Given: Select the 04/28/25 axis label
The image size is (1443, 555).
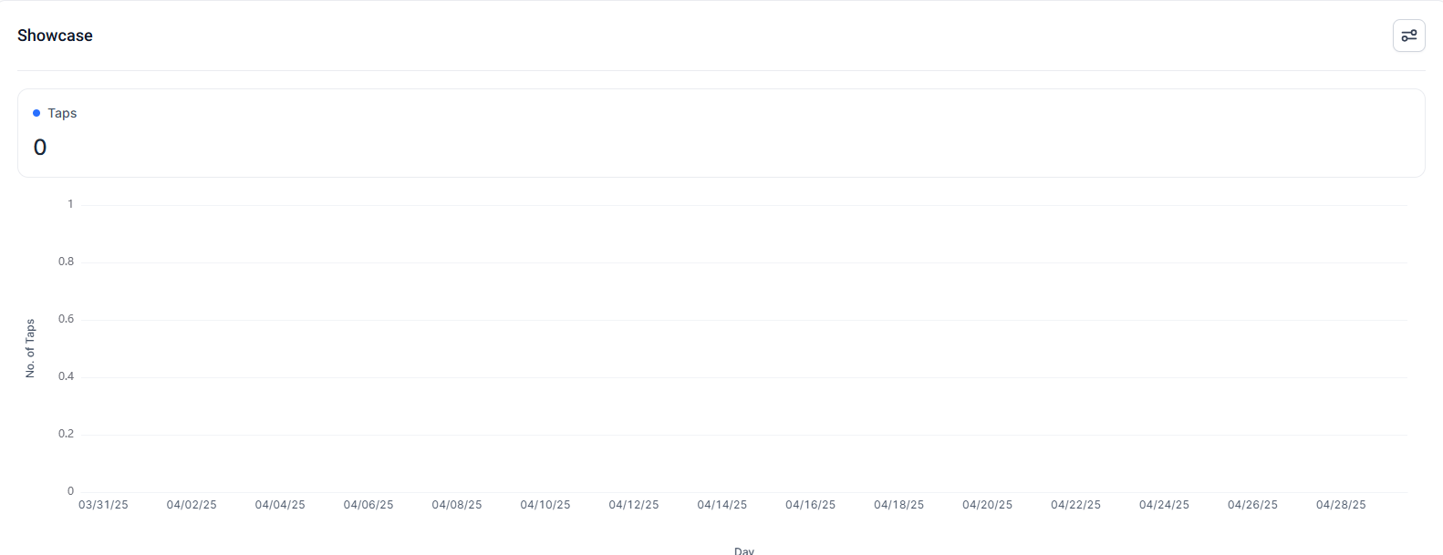Looking at the screenshot, I should click(1341, 505).
